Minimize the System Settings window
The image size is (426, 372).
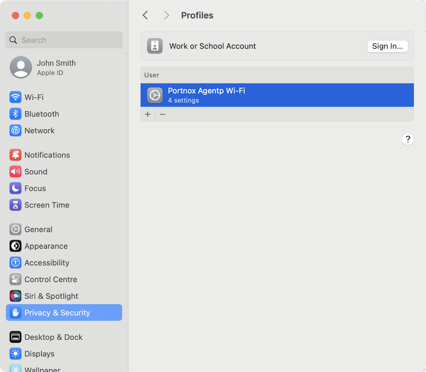point(27,15)
